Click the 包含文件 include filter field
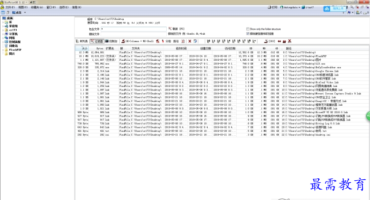Image resolution: width=370 pixels, height=200 pixels. point(134,29)
